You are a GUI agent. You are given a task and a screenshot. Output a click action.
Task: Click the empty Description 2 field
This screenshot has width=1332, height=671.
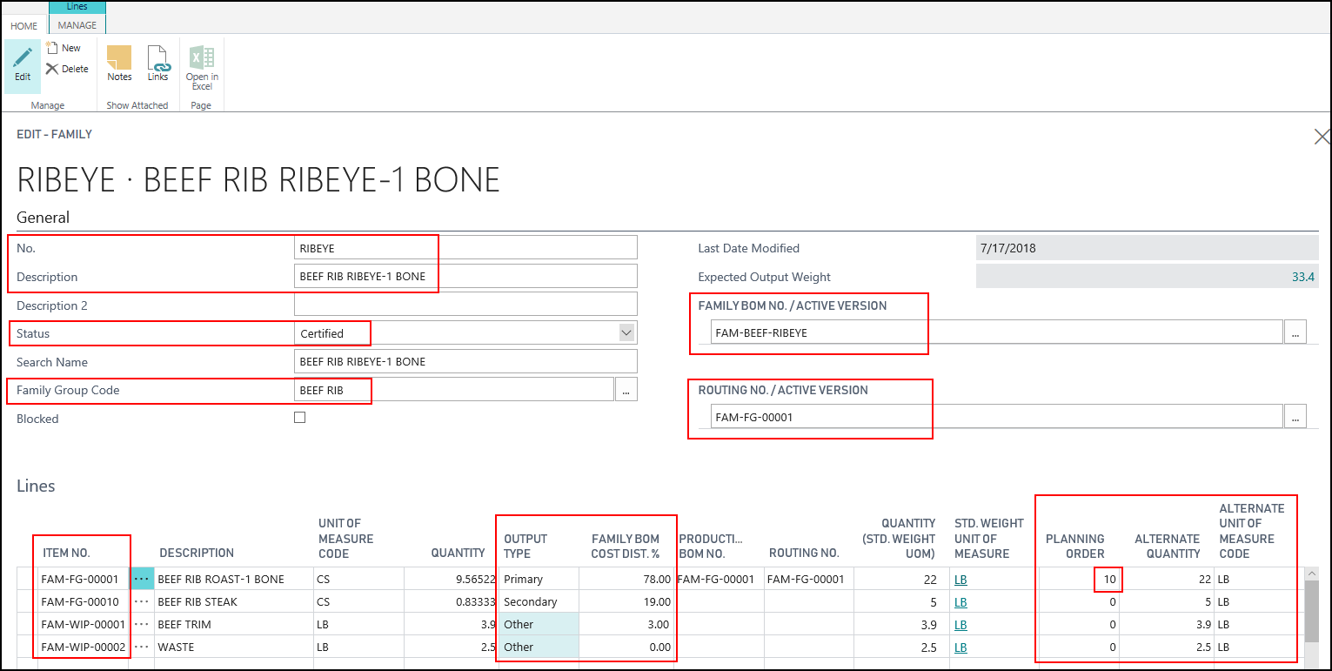pyautogui.click(x=465, y=305)
